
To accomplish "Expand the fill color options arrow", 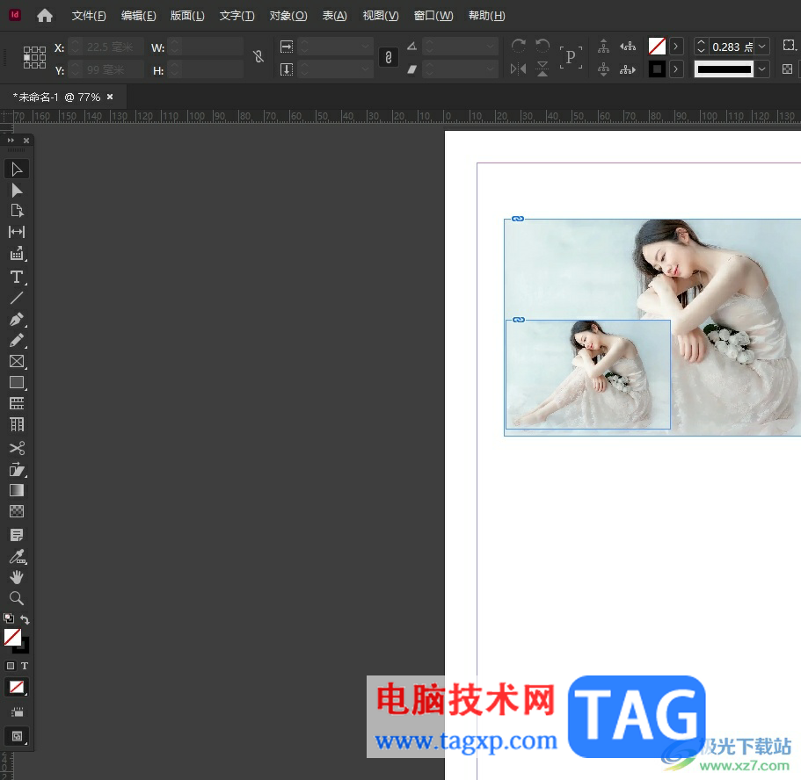I will click(675, 47).
